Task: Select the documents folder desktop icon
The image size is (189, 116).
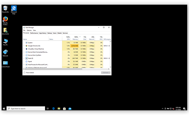Action: (x=5, y=31)
